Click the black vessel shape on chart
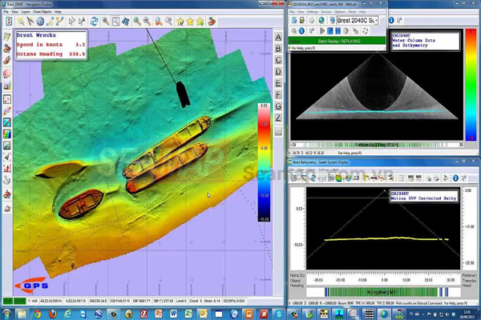The height and width of the screenshot is (320, 481). pos(183,93)
